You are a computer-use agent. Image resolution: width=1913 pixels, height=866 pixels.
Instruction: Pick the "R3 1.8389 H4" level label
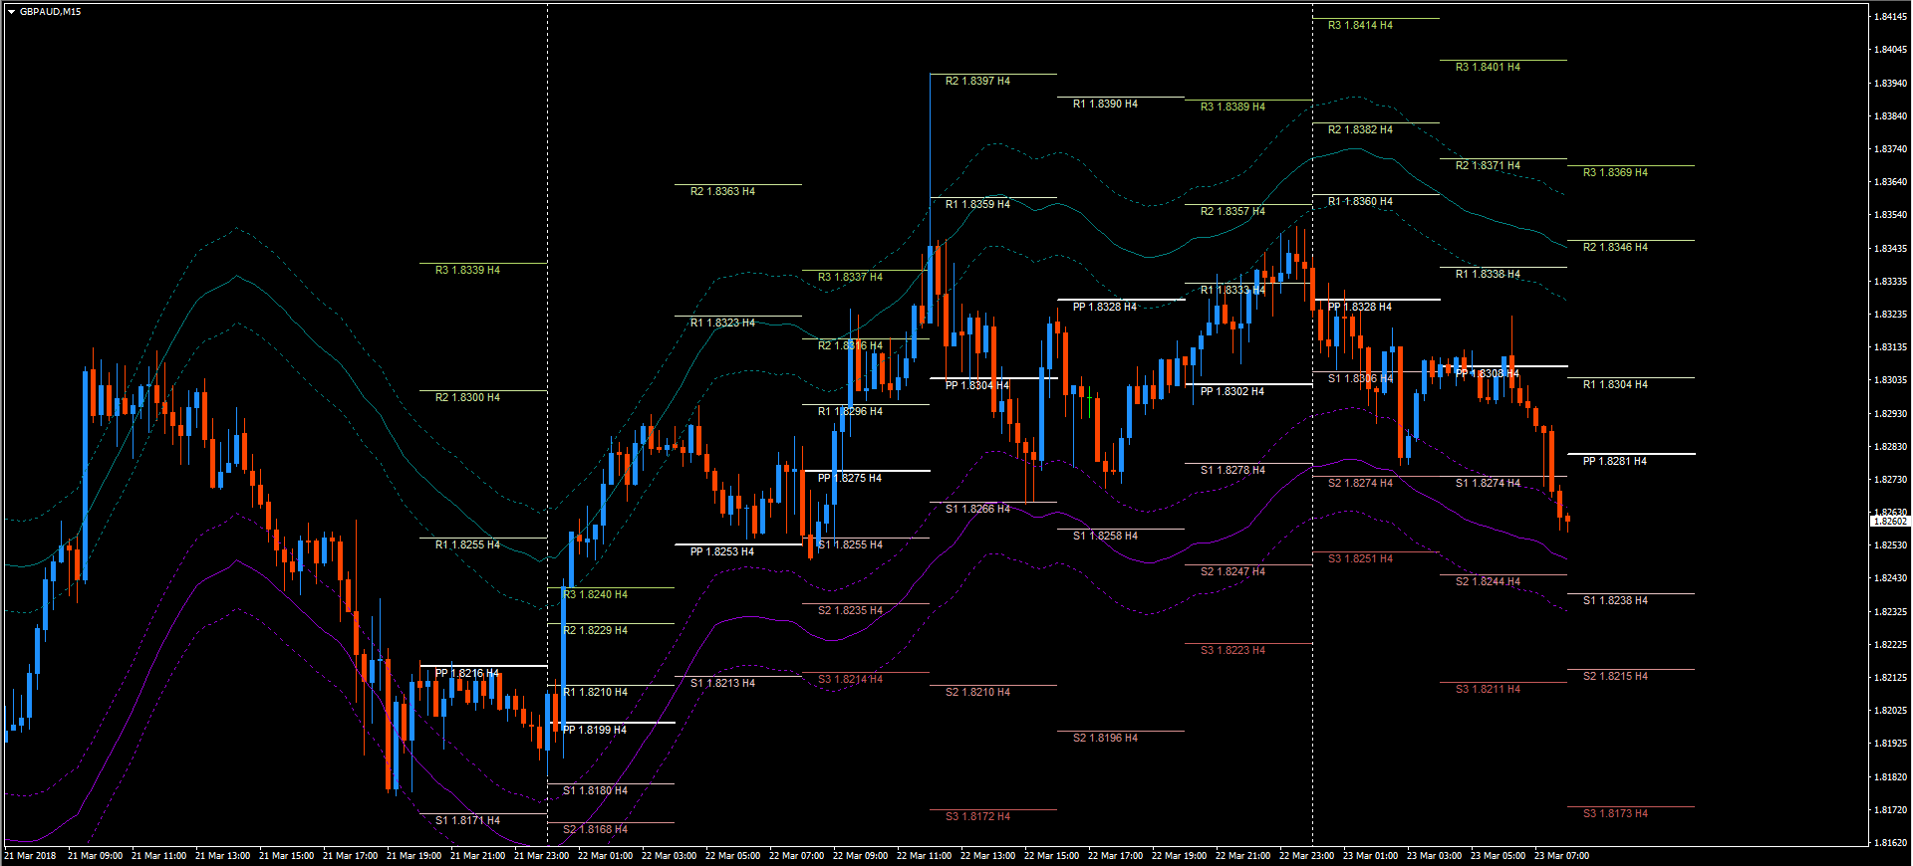click(x=1232, y=108)
